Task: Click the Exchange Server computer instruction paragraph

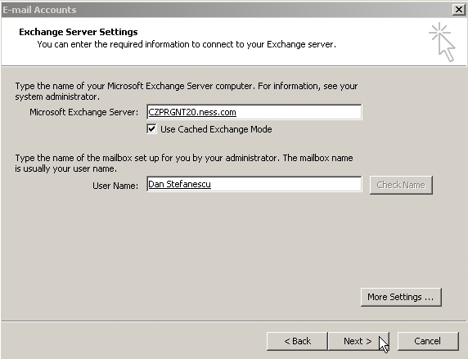Action: click(x=187, y=92)
